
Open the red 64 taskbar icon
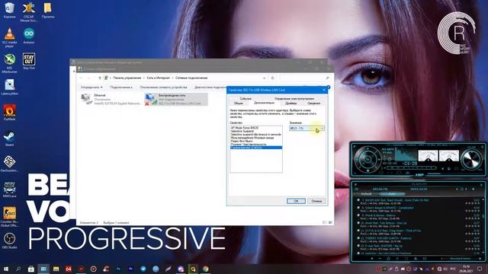[69, 269]
